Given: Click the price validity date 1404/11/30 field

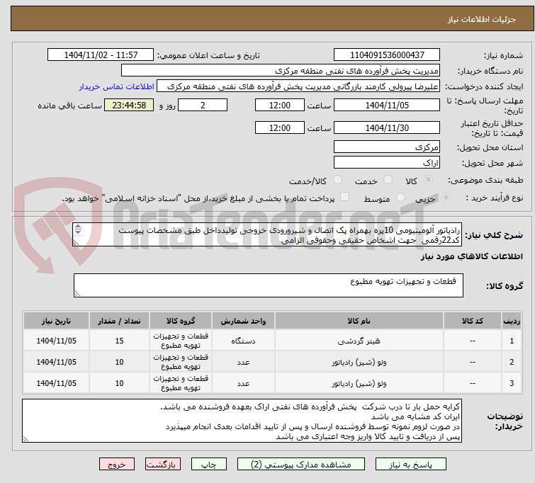Looking at the screenshot, I should pos(387,127).
